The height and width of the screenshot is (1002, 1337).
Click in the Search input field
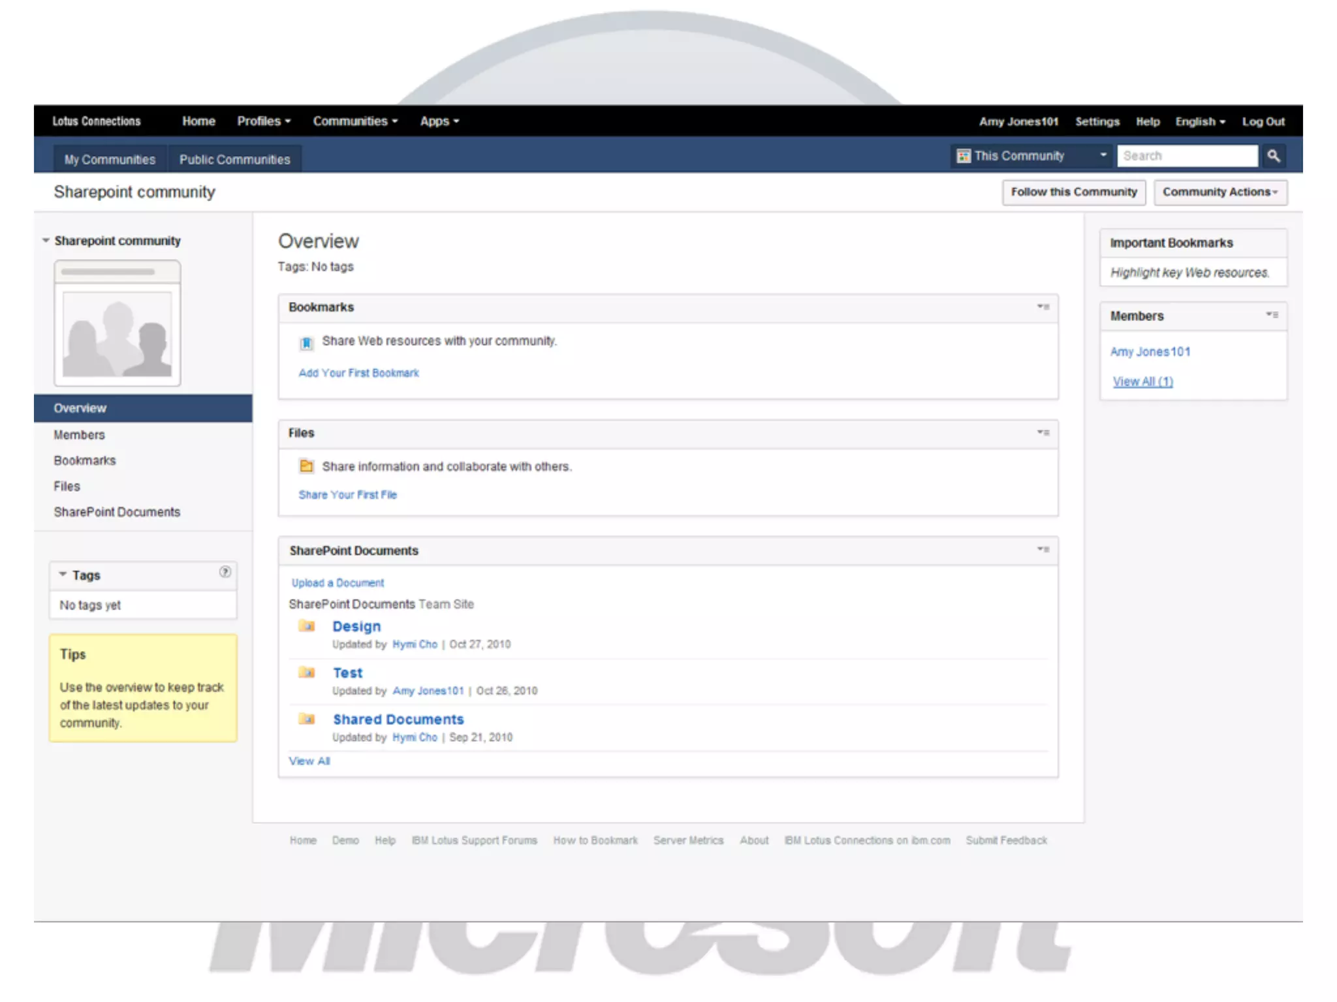click(1186, 156)
